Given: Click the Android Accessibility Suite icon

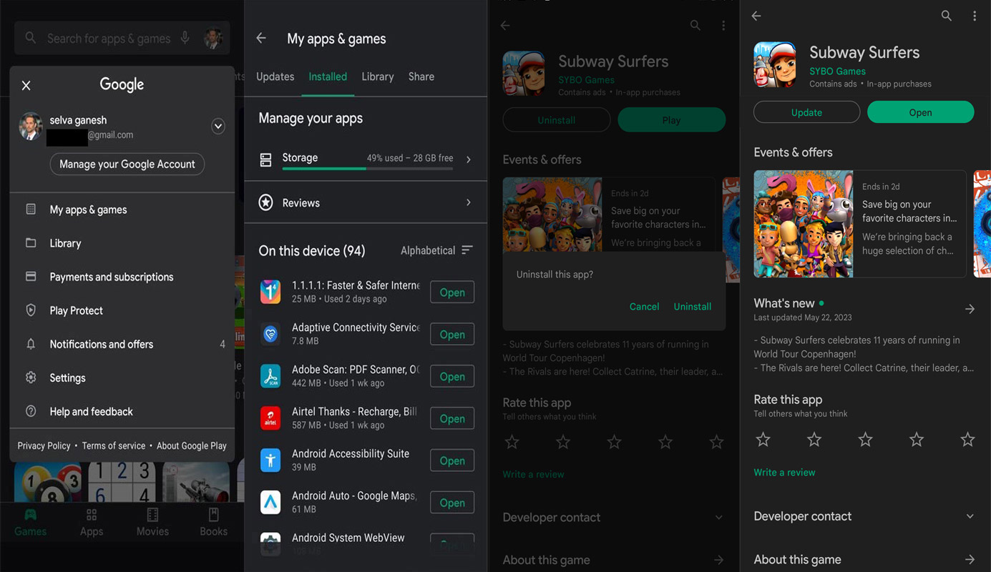Looking at the screenshot, I should coord(270,460).
